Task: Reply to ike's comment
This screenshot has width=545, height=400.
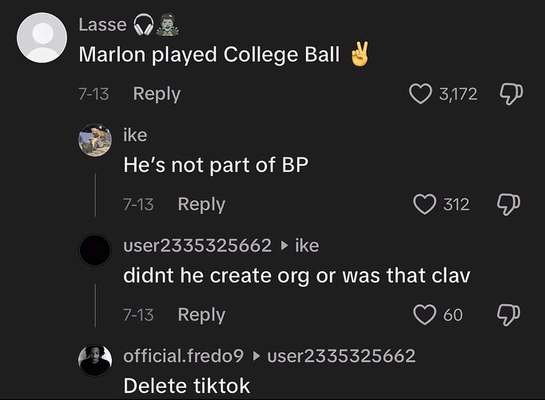Action: coord(201,204)
